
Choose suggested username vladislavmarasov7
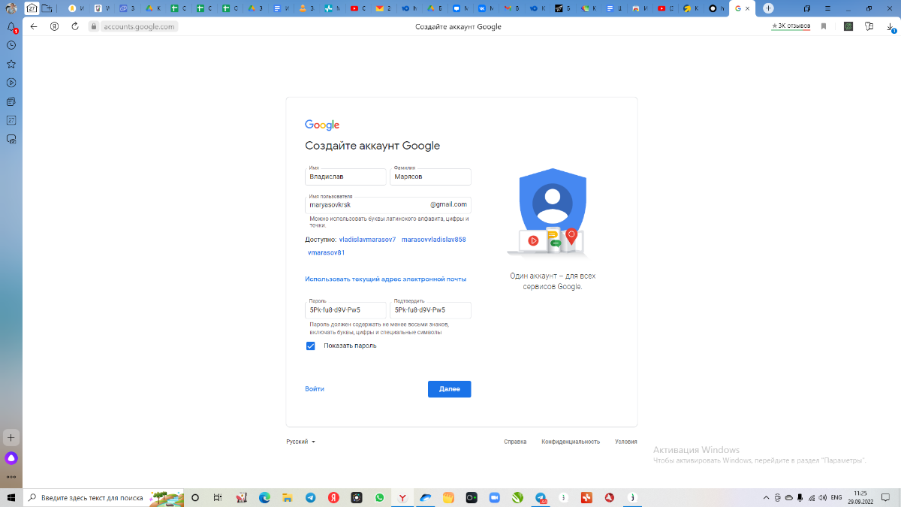tap(367, 240)
